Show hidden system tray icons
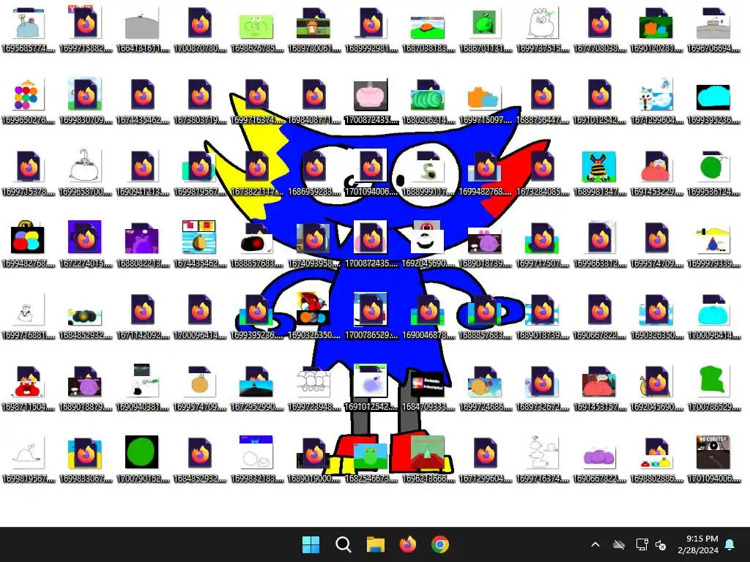This screenshot has height=562, width=750. (595, 544)
